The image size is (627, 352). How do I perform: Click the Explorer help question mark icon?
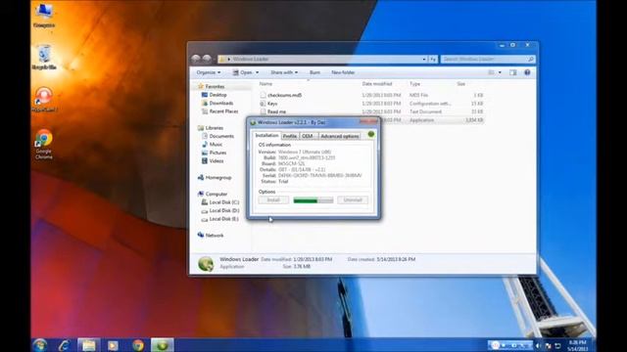coord(527,72)
